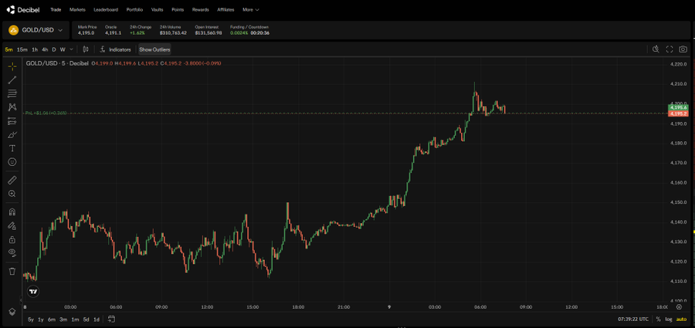Set date range to 1y

point(41,320)
